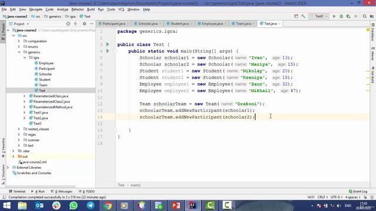376x211 pixels.
Task: Click CRLF line separator in status bar
Action: coord(323,198)
